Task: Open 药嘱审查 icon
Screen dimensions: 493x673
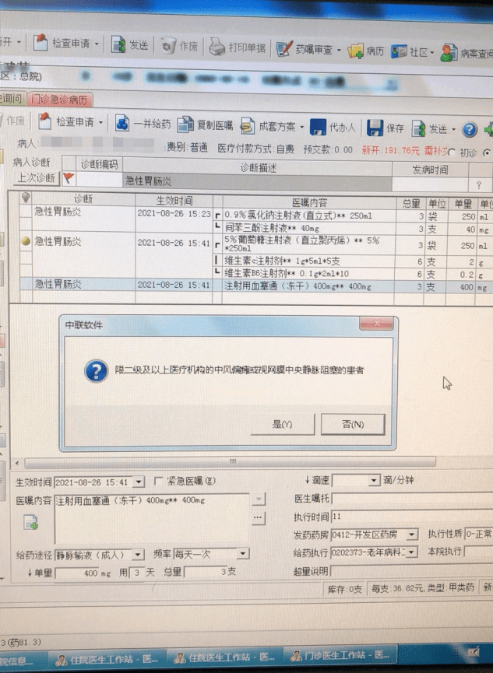Action: (x=283, y=48)
